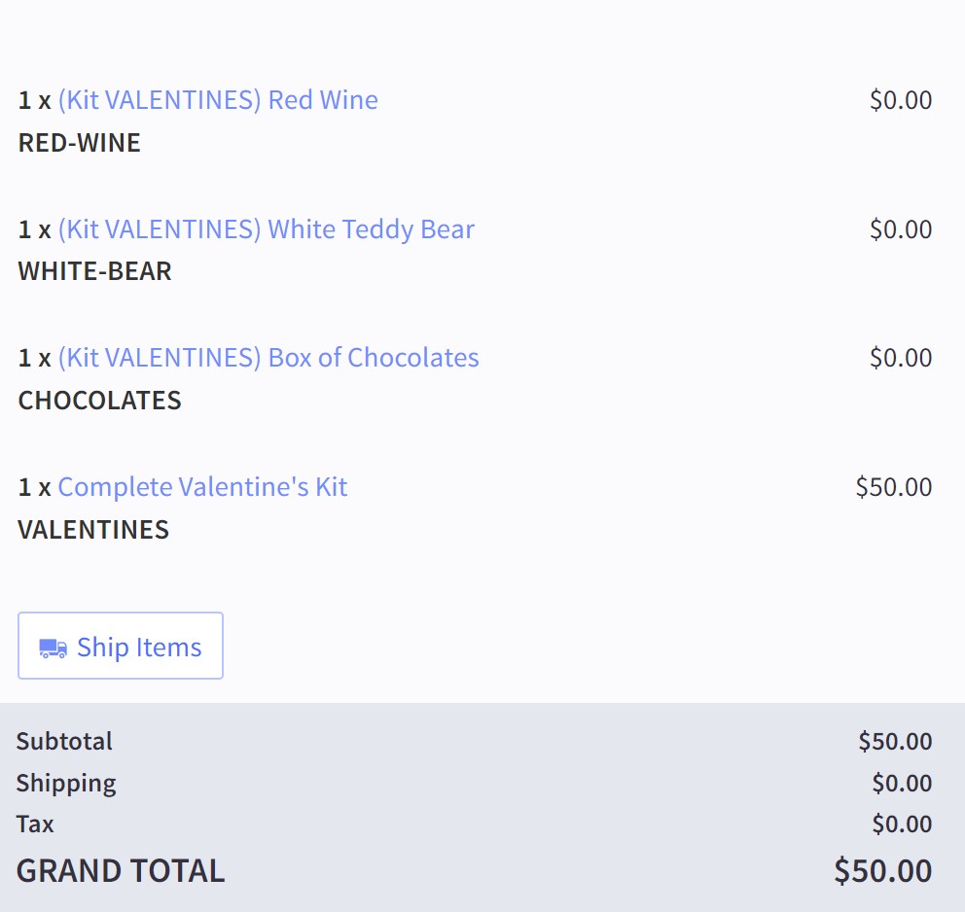
Task: Click the Shipping label in totals
Action: point(66,783)
